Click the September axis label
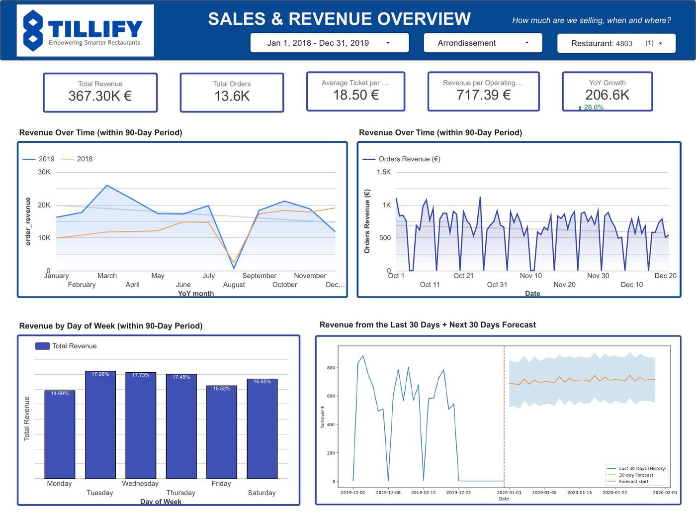 coord(260,276)
